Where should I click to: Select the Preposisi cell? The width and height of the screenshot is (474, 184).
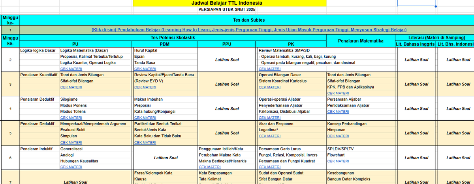165,105
